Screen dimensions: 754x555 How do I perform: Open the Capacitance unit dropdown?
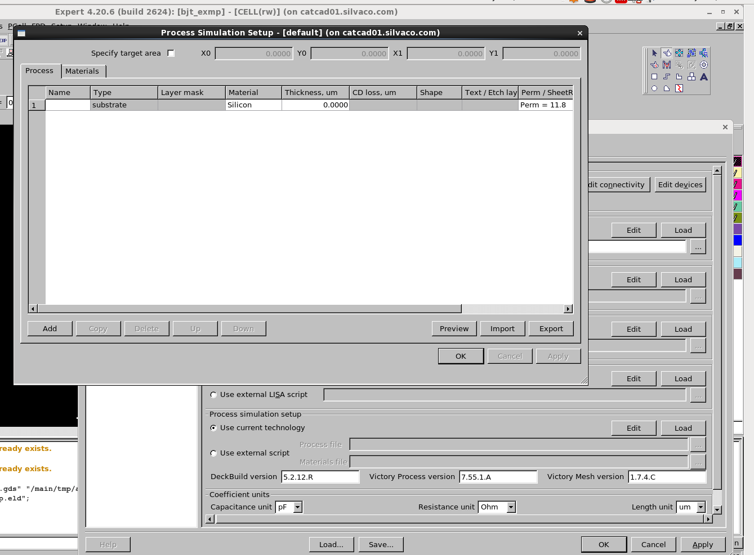click(298, 507)
